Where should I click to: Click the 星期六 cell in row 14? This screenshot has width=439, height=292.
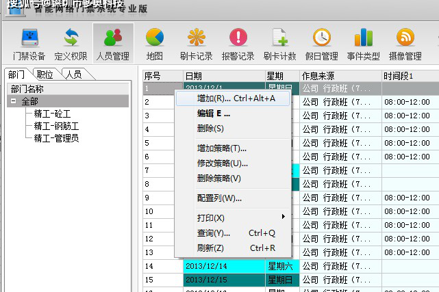click(x=282, y=266)
